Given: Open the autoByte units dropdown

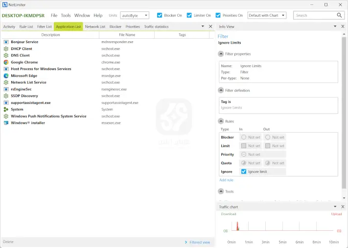Looking at the screenshot, I should [x=135, y=15].
